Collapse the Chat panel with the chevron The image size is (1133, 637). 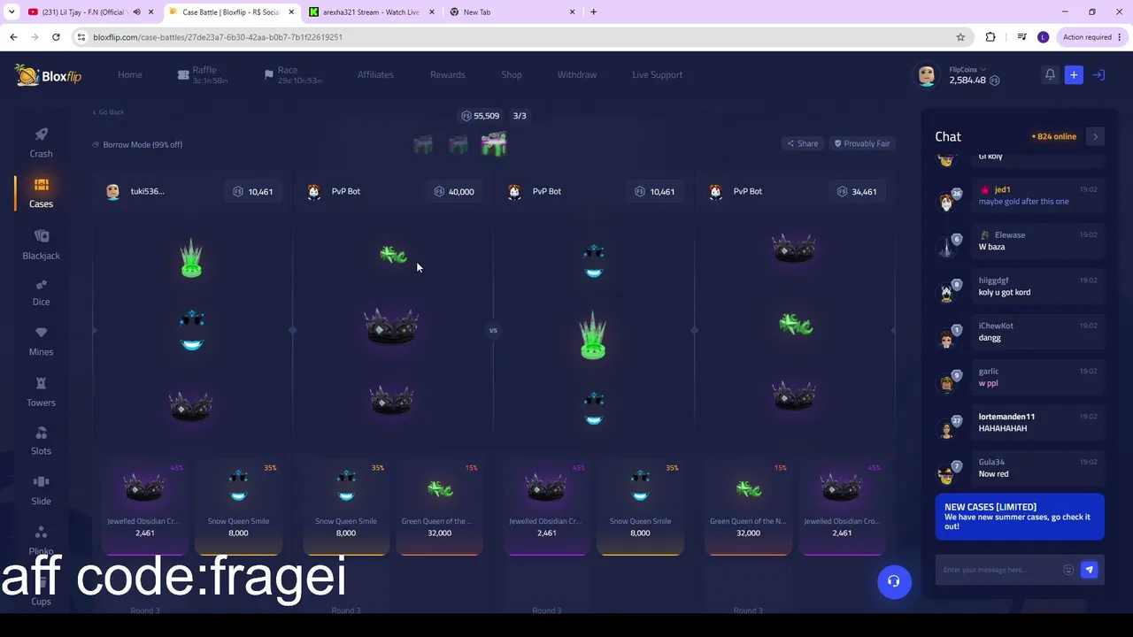(1095, 136)
